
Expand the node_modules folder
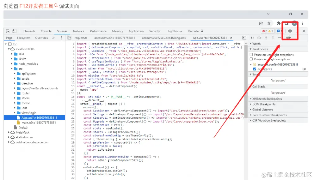click(x=12, y=64)
